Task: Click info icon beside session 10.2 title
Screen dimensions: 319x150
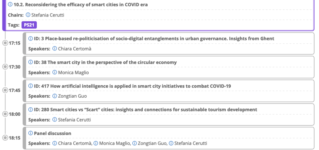Action: [10, 5]
